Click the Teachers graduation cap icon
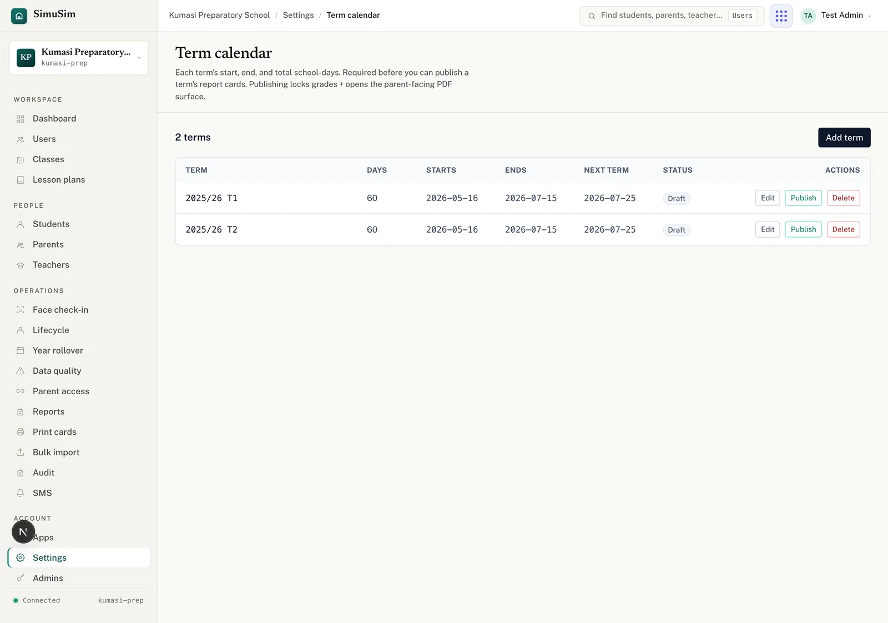This screenshot has height=623, width=888. [21, 265]
